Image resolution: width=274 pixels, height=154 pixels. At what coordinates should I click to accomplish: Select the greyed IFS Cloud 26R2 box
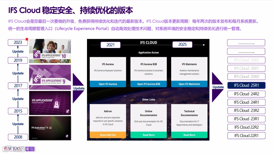[246, 60]
